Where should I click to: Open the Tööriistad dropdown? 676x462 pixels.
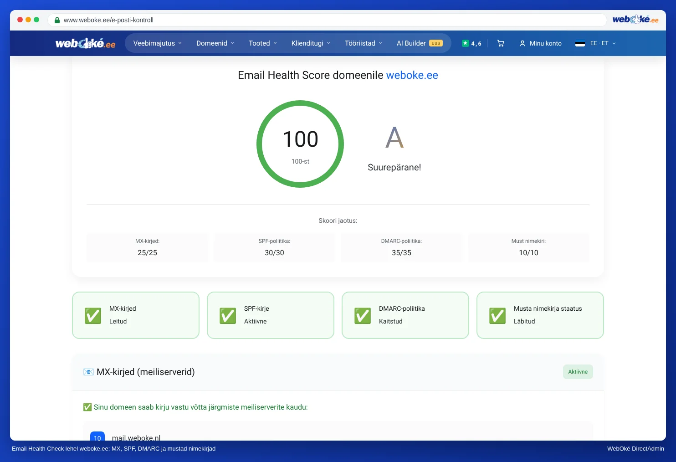click(364, 43)
